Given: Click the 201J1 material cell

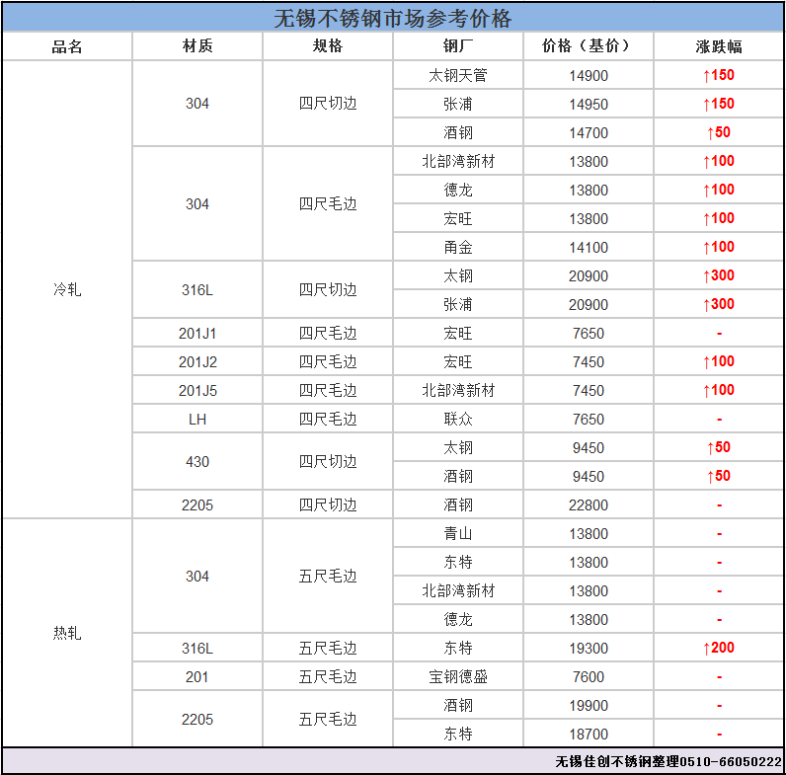Looking at the screenshot, I should tap(197, 334).
